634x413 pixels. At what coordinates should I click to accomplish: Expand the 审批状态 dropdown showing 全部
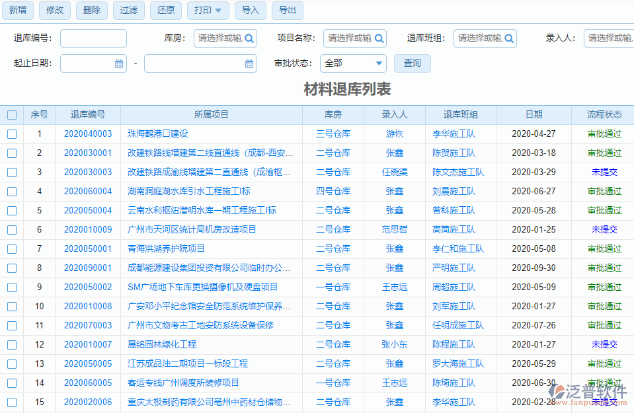353,63
